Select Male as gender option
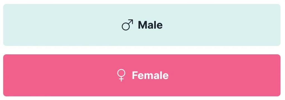This screenshot has height=100, width=285. [142, 25]
